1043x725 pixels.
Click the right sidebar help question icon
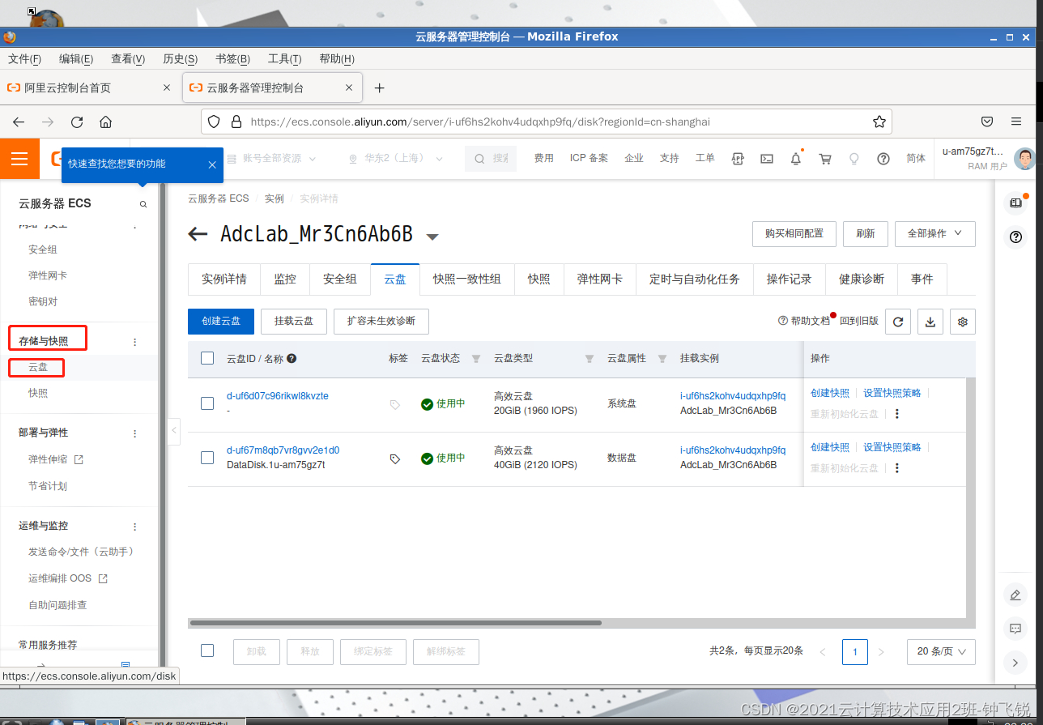click(1015, 237)
